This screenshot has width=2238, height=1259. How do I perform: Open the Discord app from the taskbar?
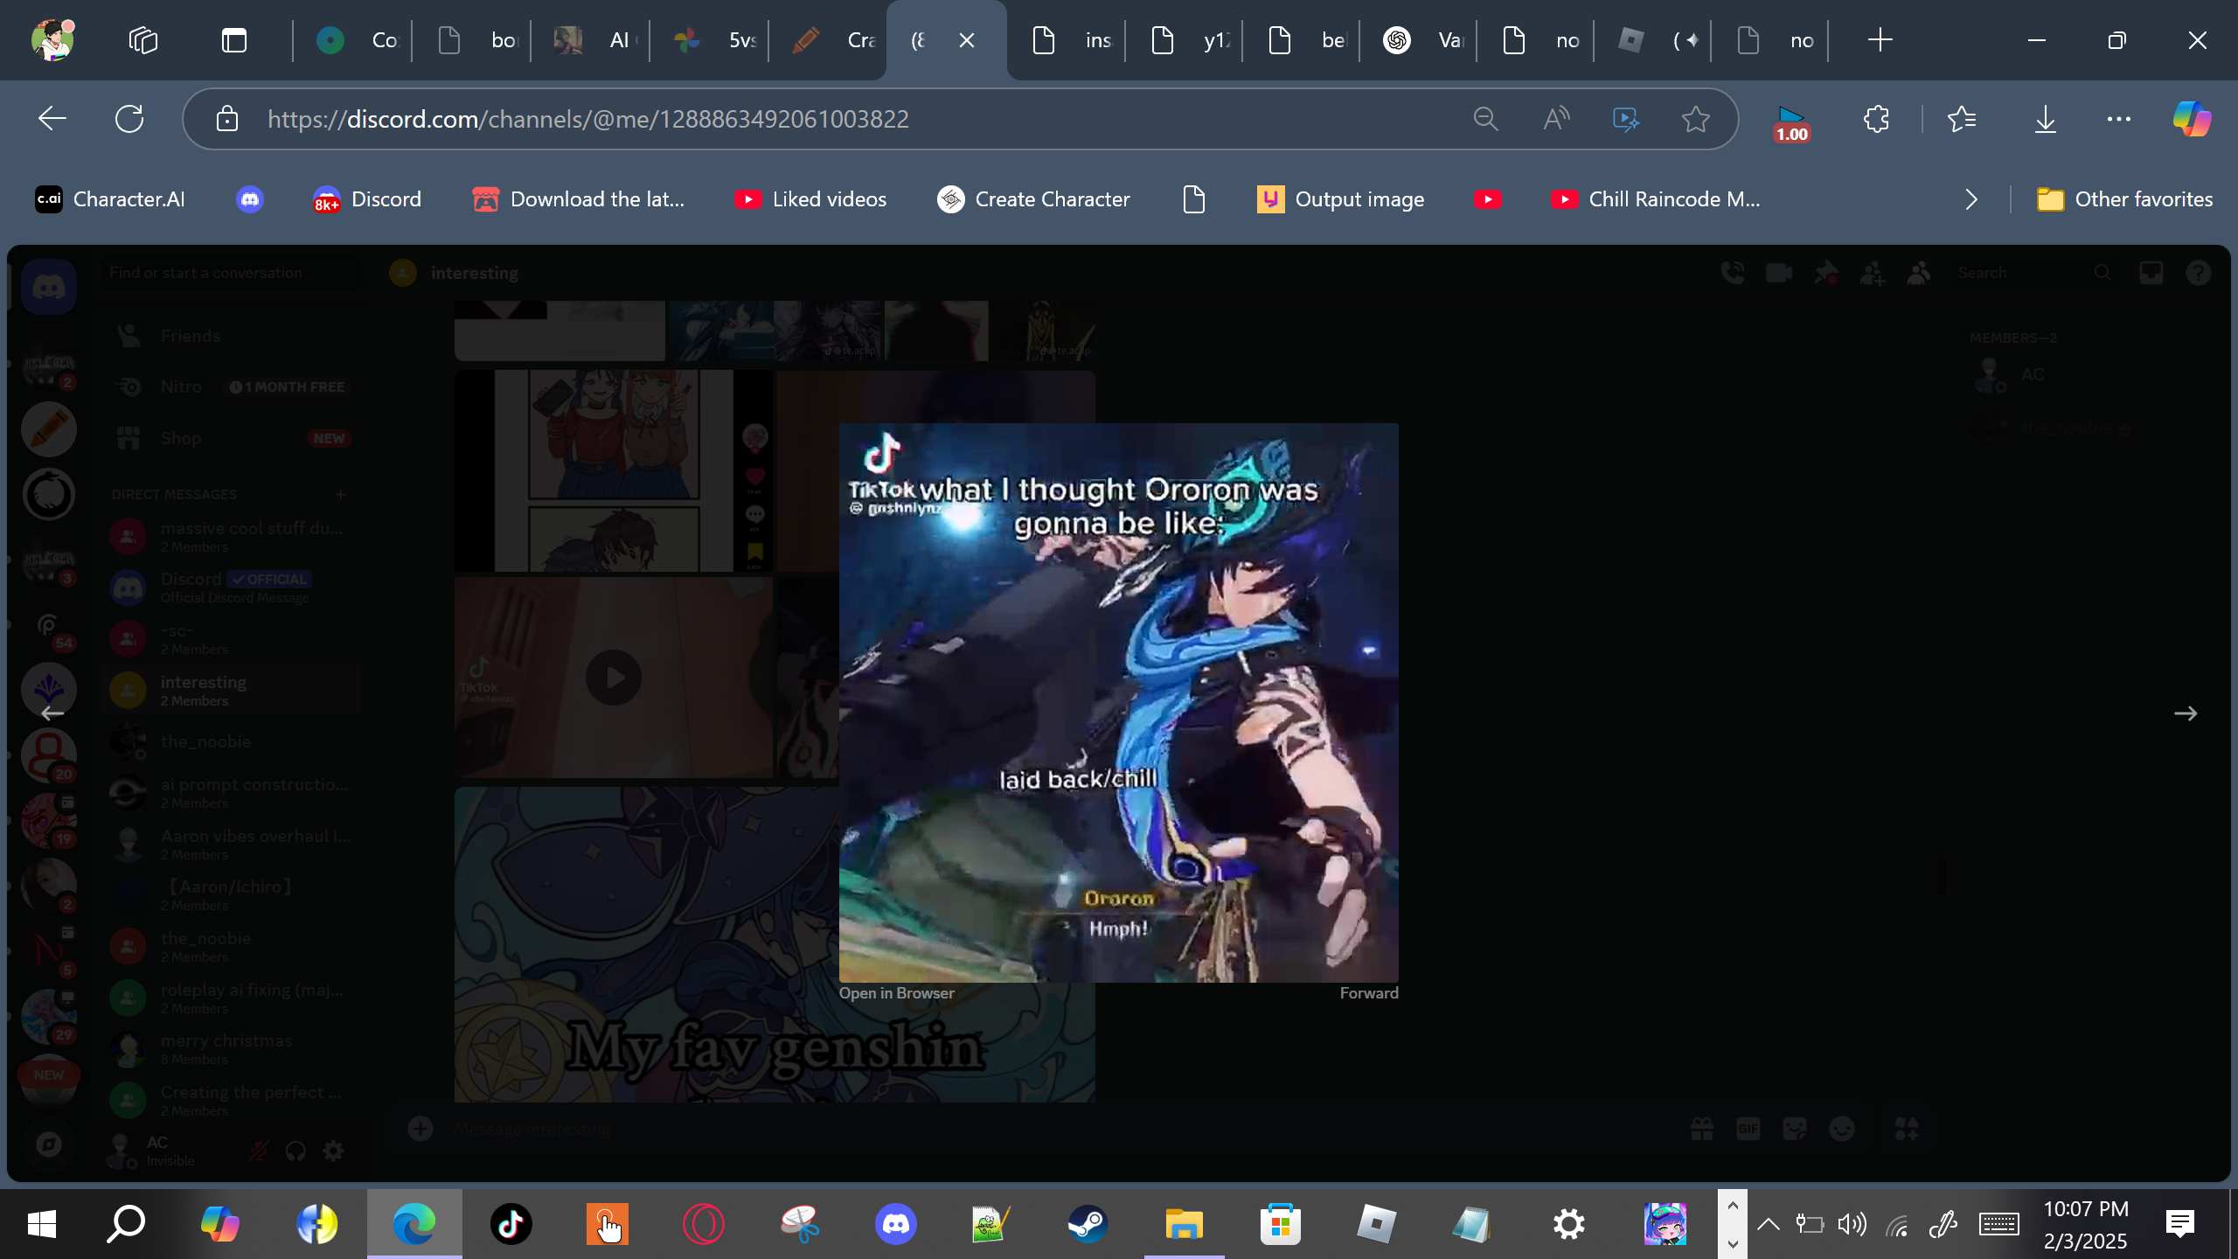click(x=895, y=1224)
